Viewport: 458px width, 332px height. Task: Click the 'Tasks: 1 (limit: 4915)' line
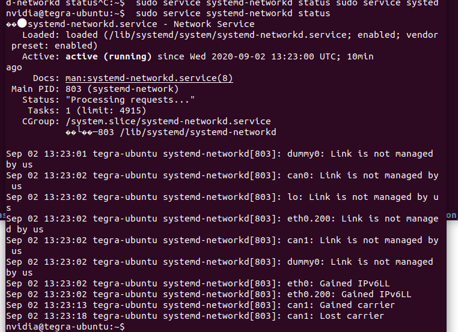coord(87,110)
